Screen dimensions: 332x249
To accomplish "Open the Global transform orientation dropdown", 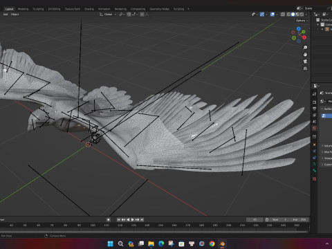I will click(x=108, y=15).
